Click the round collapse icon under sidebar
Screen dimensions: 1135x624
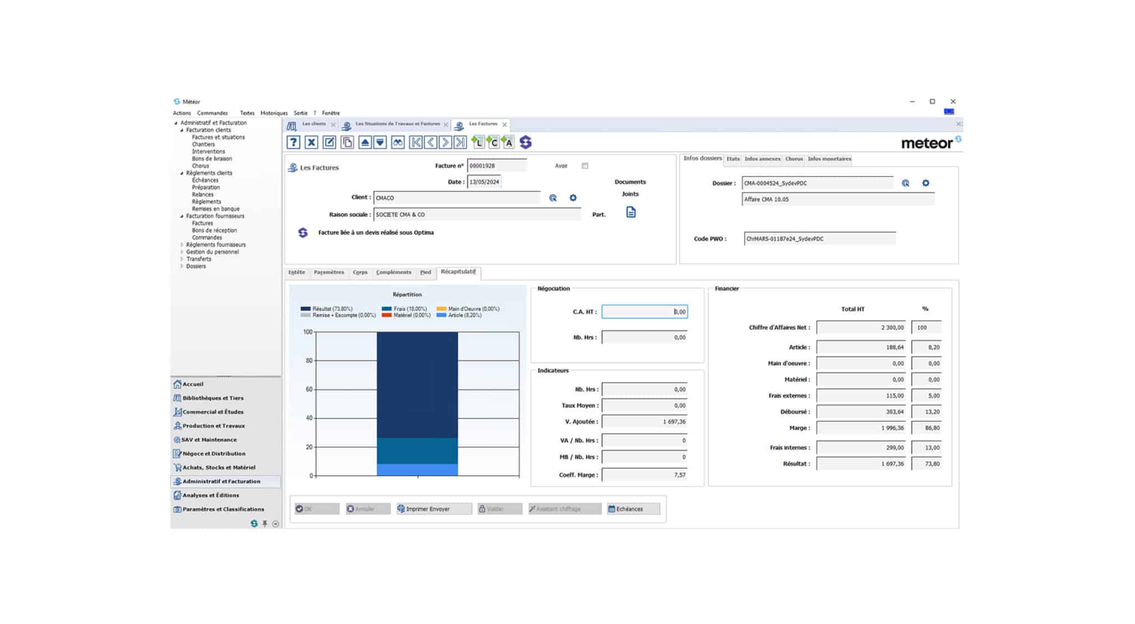click(x=275, y=524)
